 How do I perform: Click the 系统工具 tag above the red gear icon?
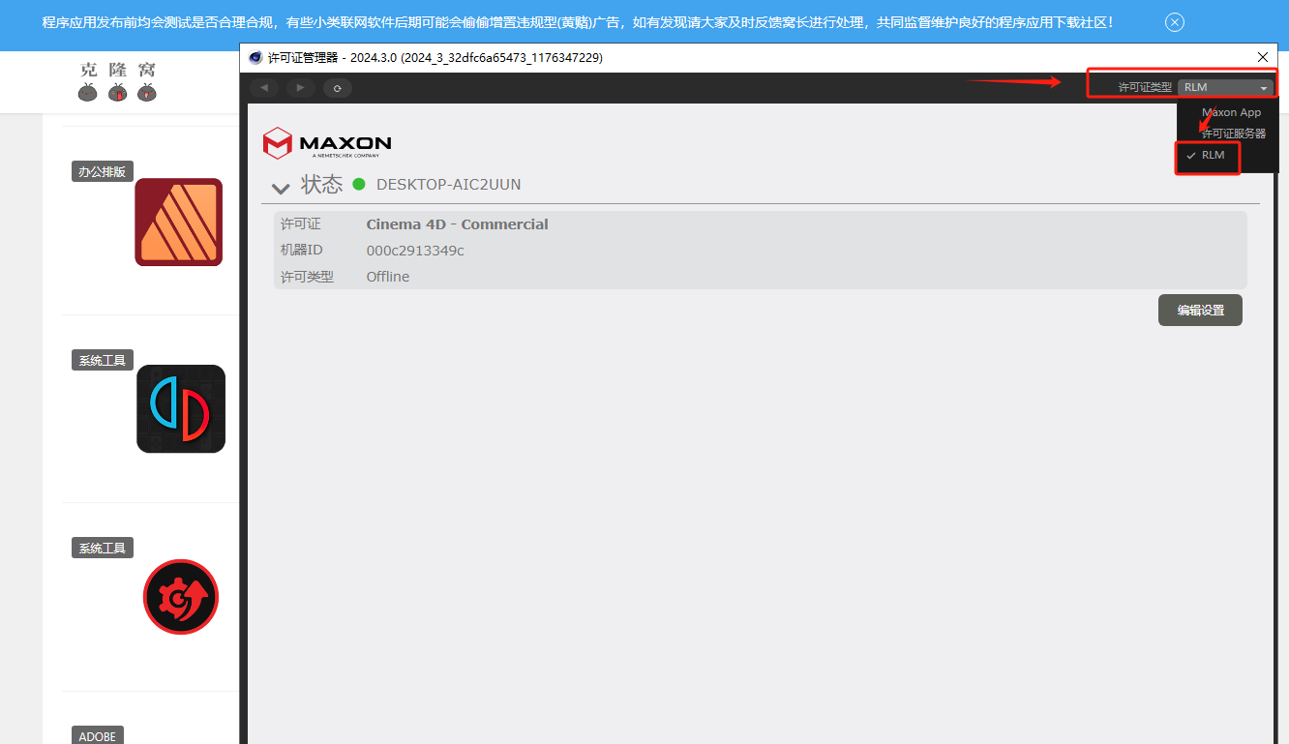[x=102, y=548]
